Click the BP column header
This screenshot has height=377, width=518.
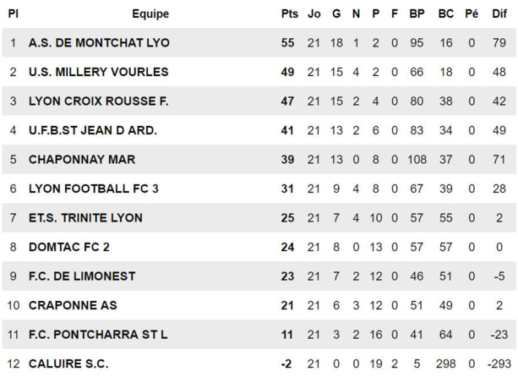pyautogui.click(x=417, y=14)
